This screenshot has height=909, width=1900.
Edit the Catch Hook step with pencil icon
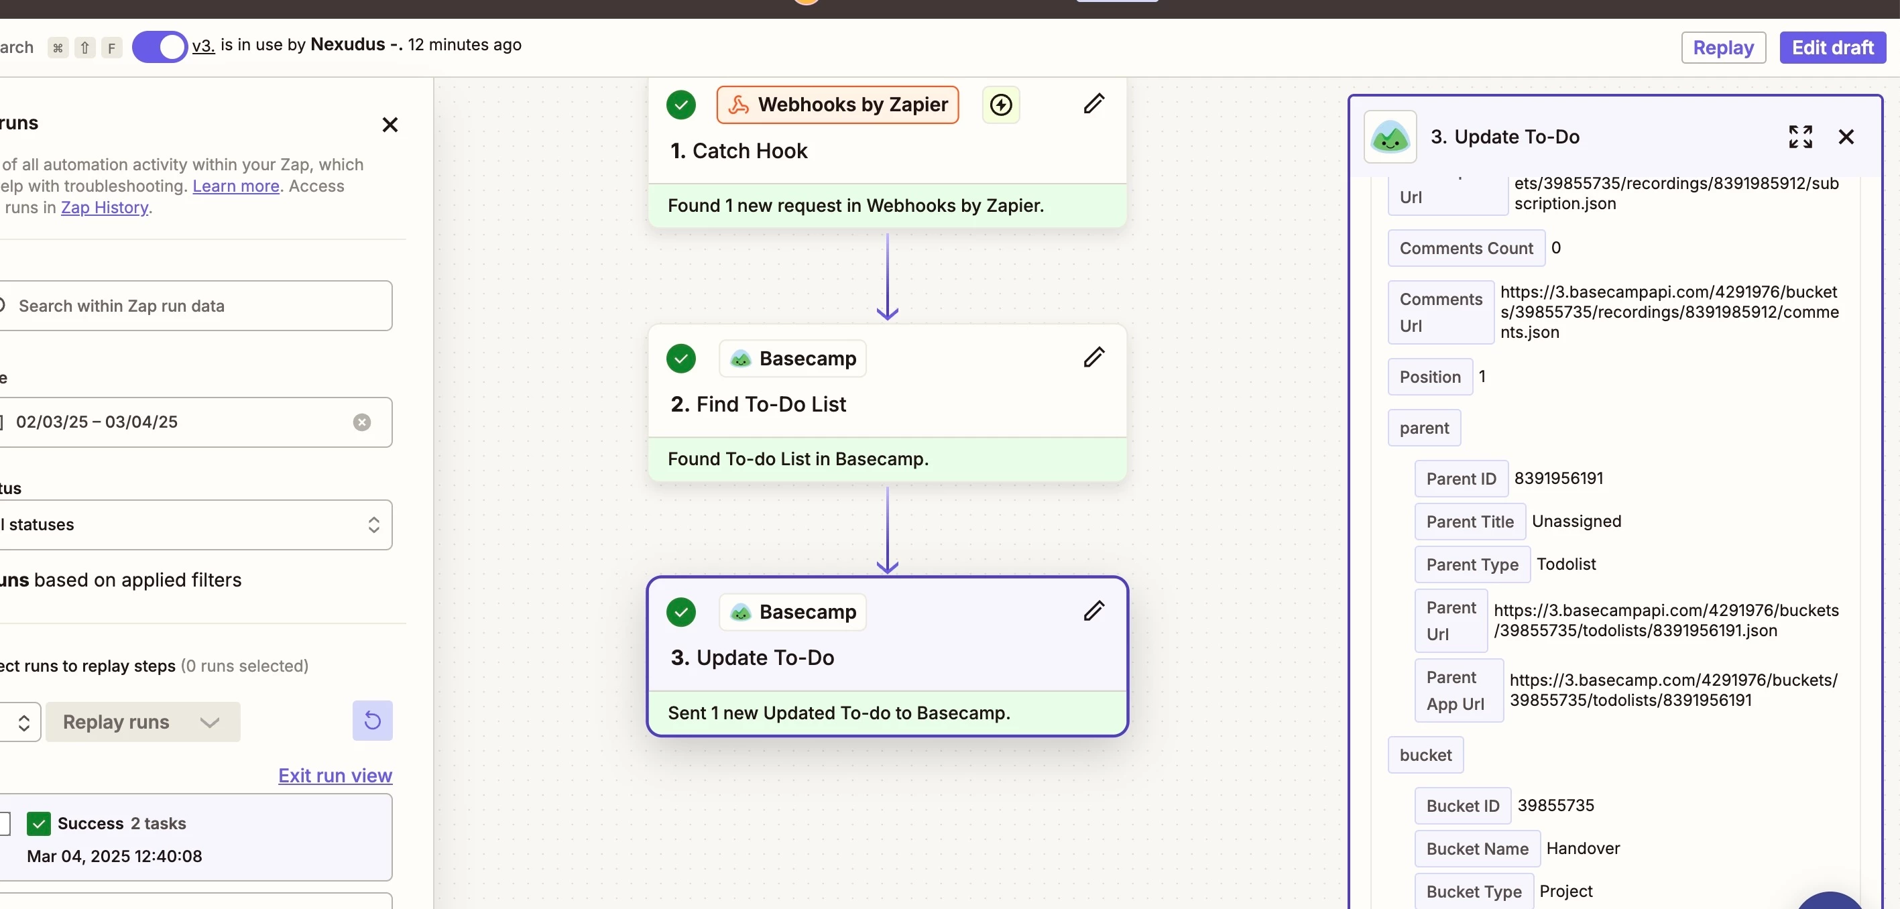pyautogui.click(x=1093, y=103)
